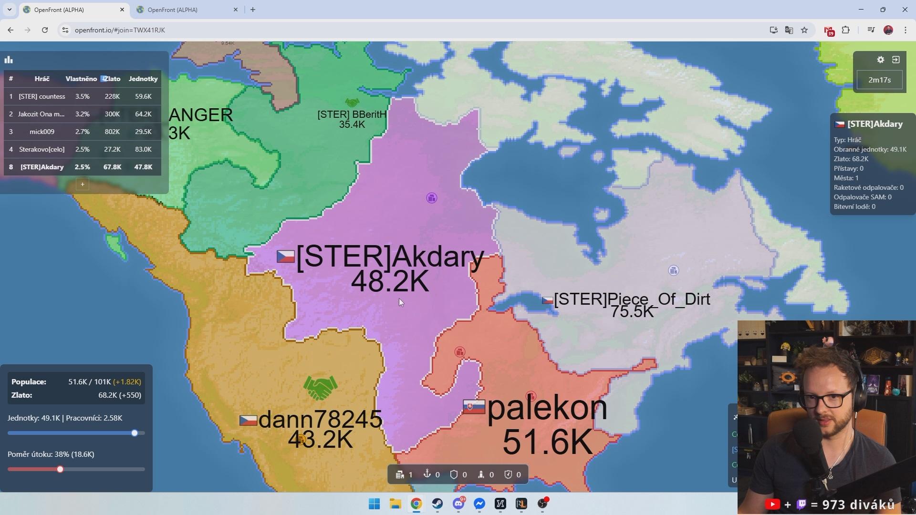The width and height of the screenshot is (916, 515).
Task: Open File Explorer from taskbar
Action: pos(396,504)
